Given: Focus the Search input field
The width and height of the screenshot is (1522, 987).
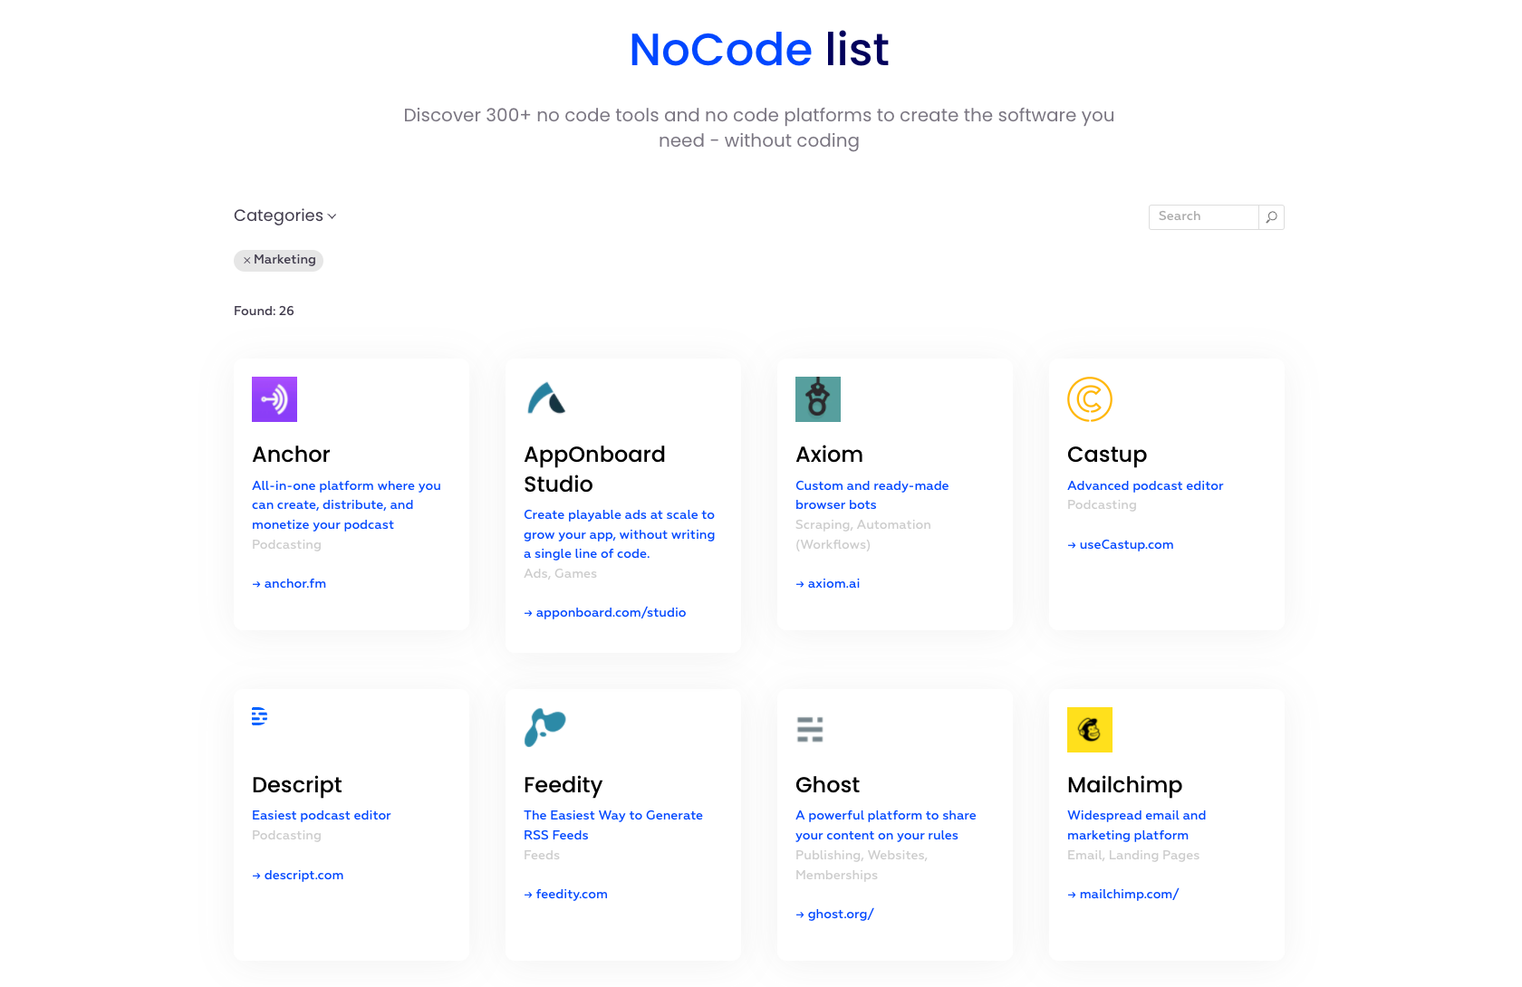Looking at the screenshot, I should [x=1204, y=217].
